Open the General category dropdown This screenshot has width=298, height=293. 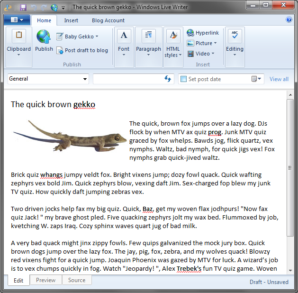48,79
